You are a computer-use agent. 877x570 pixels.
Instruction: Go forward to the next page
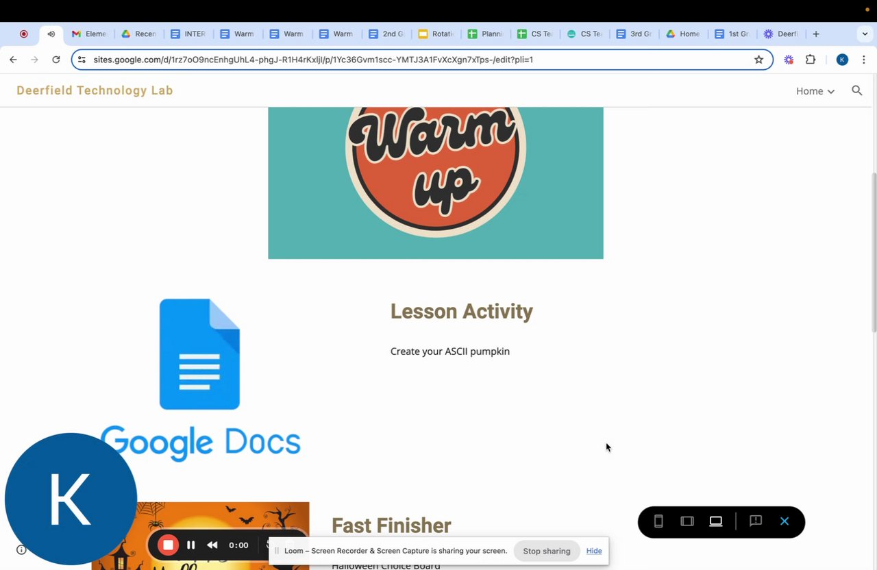34,60
